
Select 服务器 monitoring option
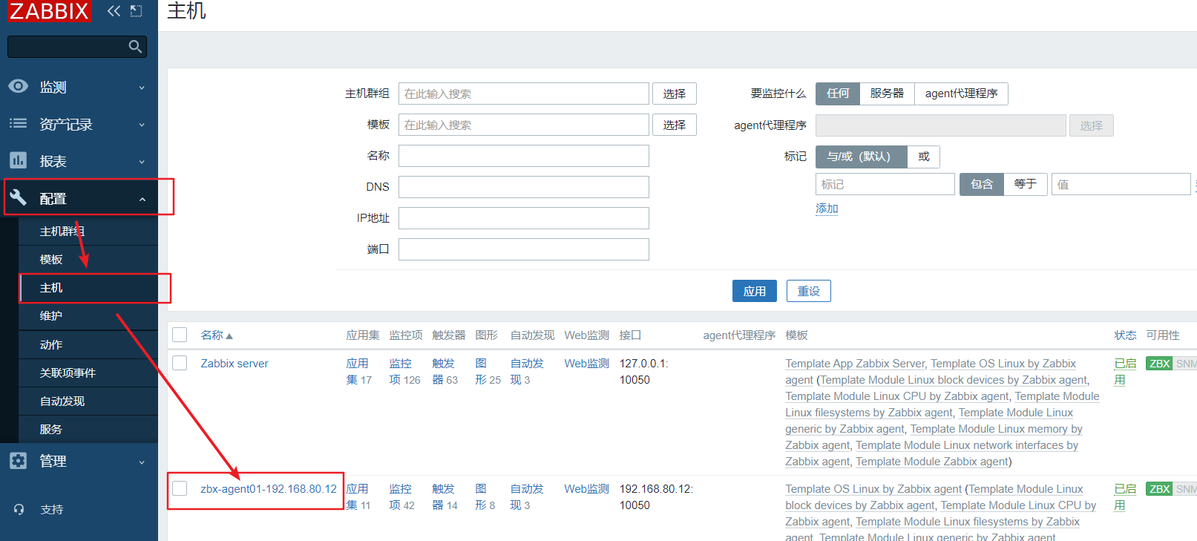click(x=887, y=94)
